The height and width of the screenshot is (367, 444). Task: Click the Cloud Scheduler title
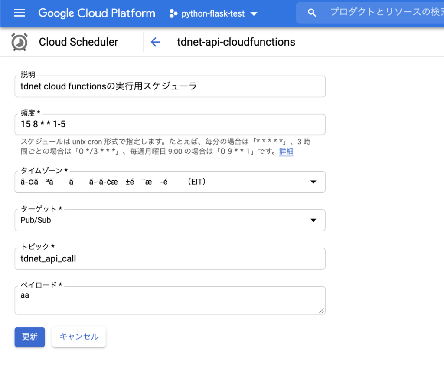(x=78, y=42)
